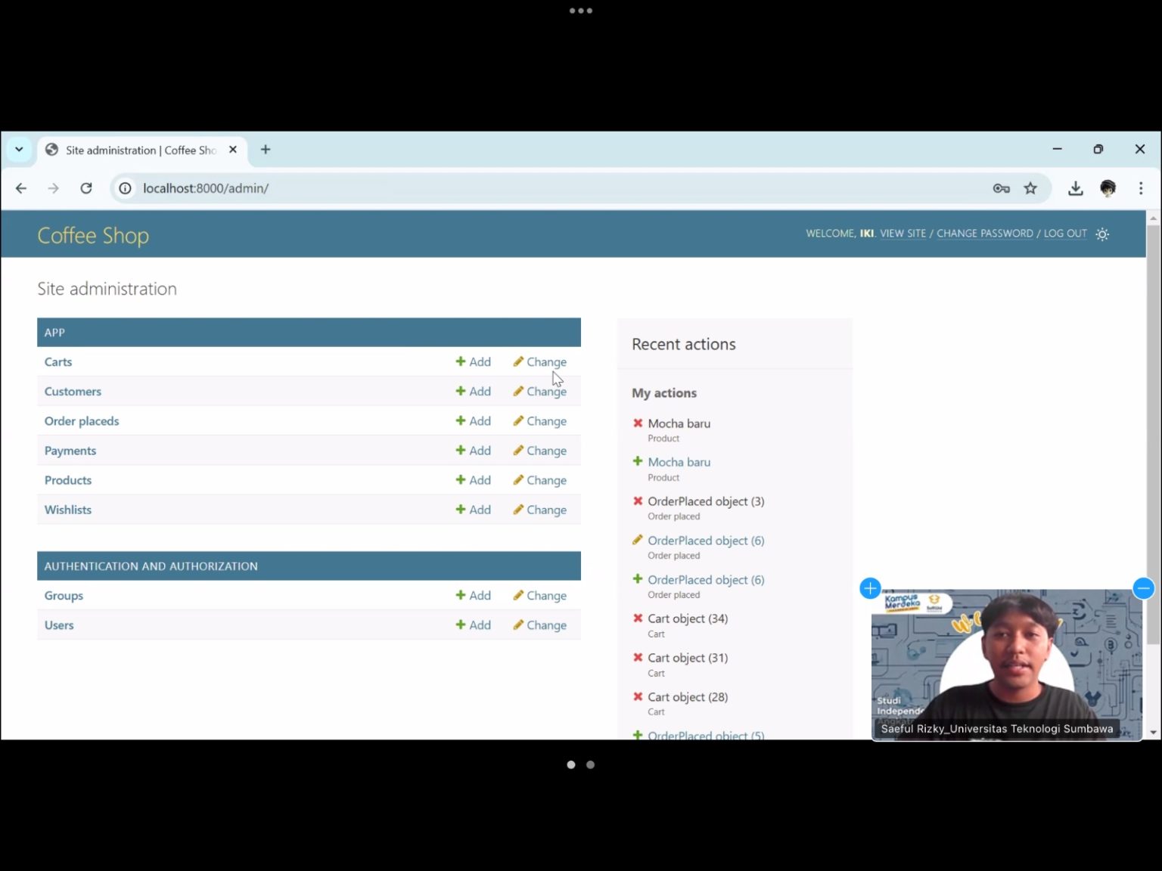Minimize the video overlay with blue minus

pyautogui.click(x=1143, y=587)
